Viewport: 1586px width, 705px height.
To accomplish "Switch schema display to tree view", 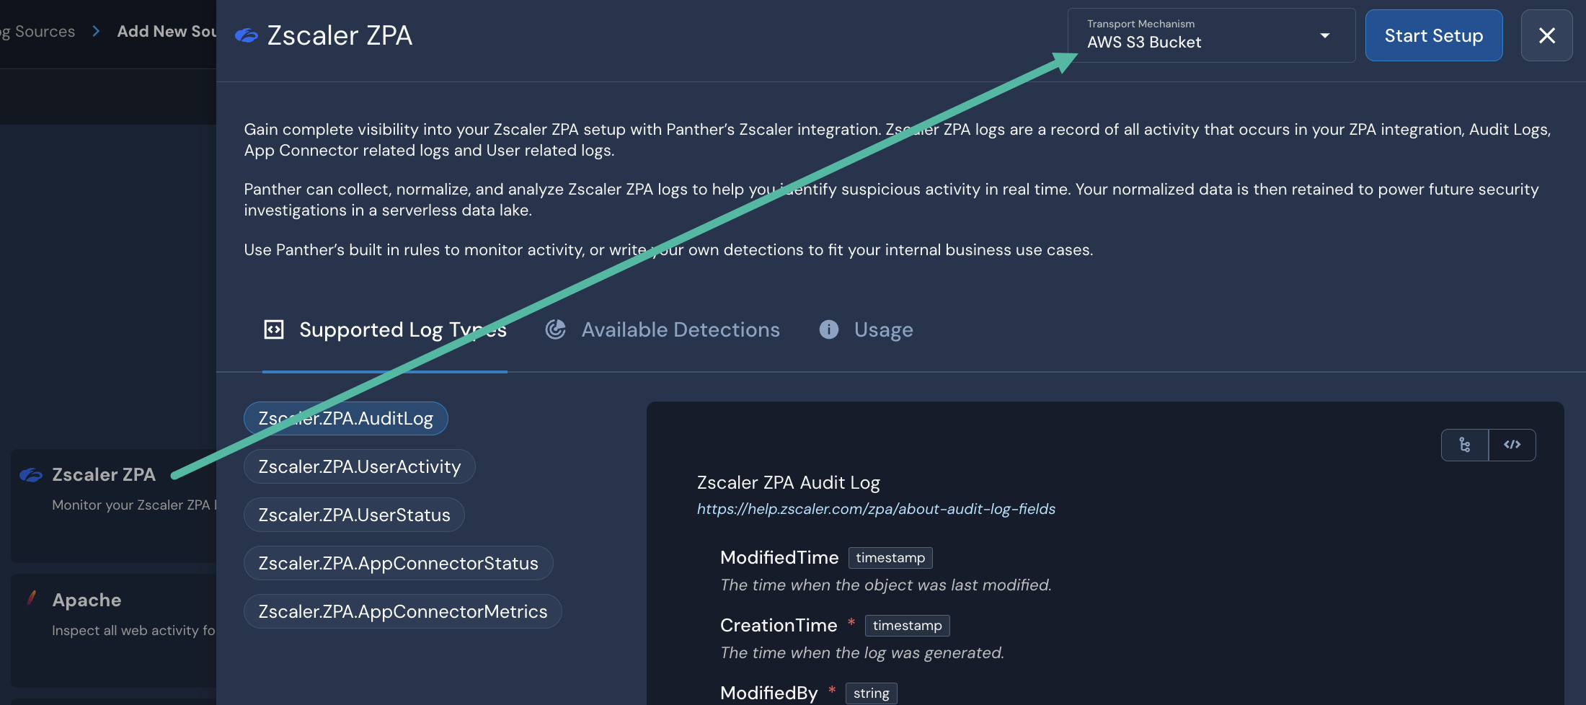I will [x=1465, y=445].
